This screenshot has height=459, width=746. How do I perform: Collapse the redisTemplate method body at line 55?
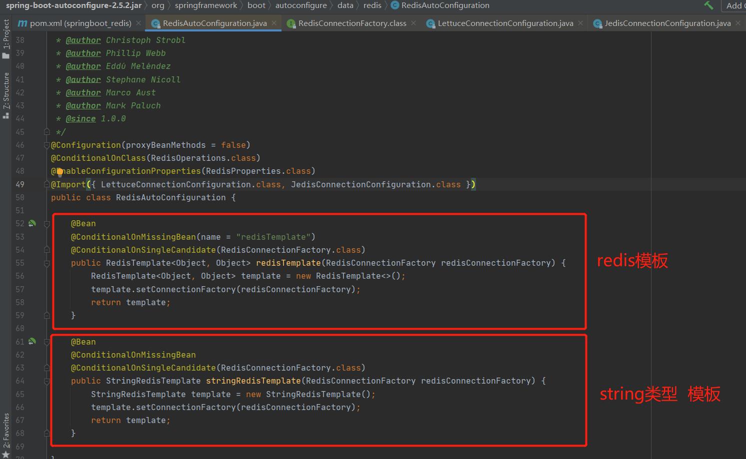46,263
